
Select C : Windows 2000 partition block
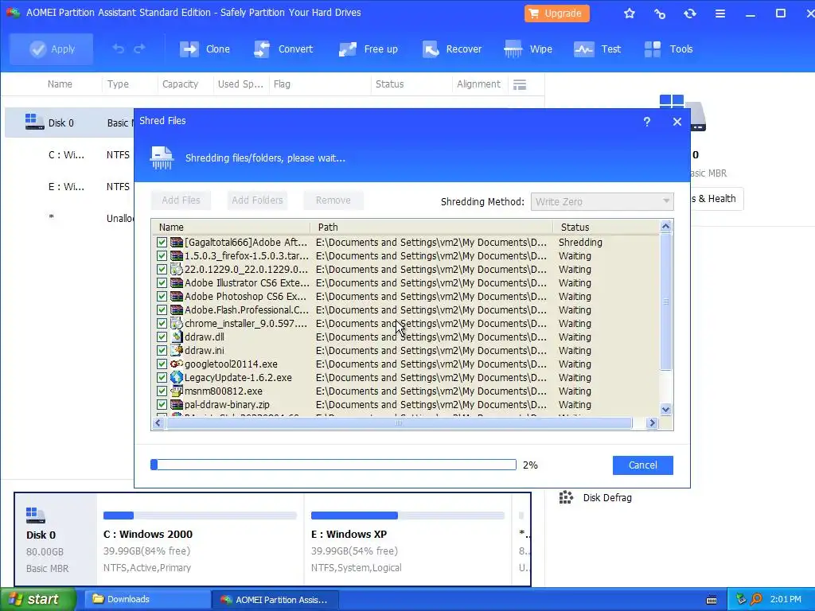point(200,539)
